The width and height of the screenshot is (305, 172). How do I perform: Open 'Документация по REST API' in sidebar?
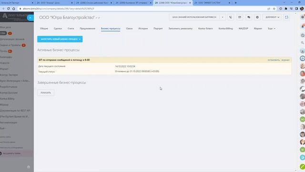click(x=15, y=110)
